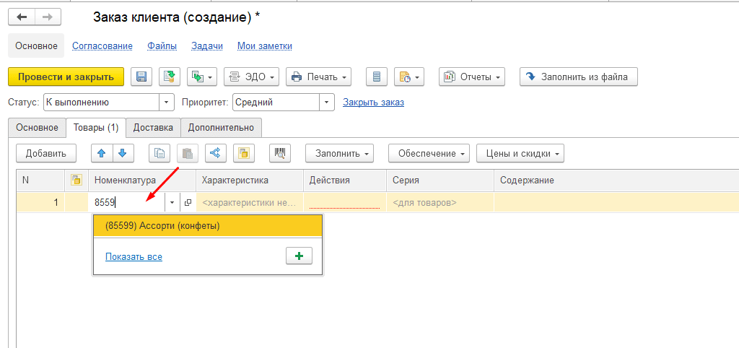This screenshot has width=739, height=348.
Task: Open the Цены и скидки dropdown menu
Action: 520,153
